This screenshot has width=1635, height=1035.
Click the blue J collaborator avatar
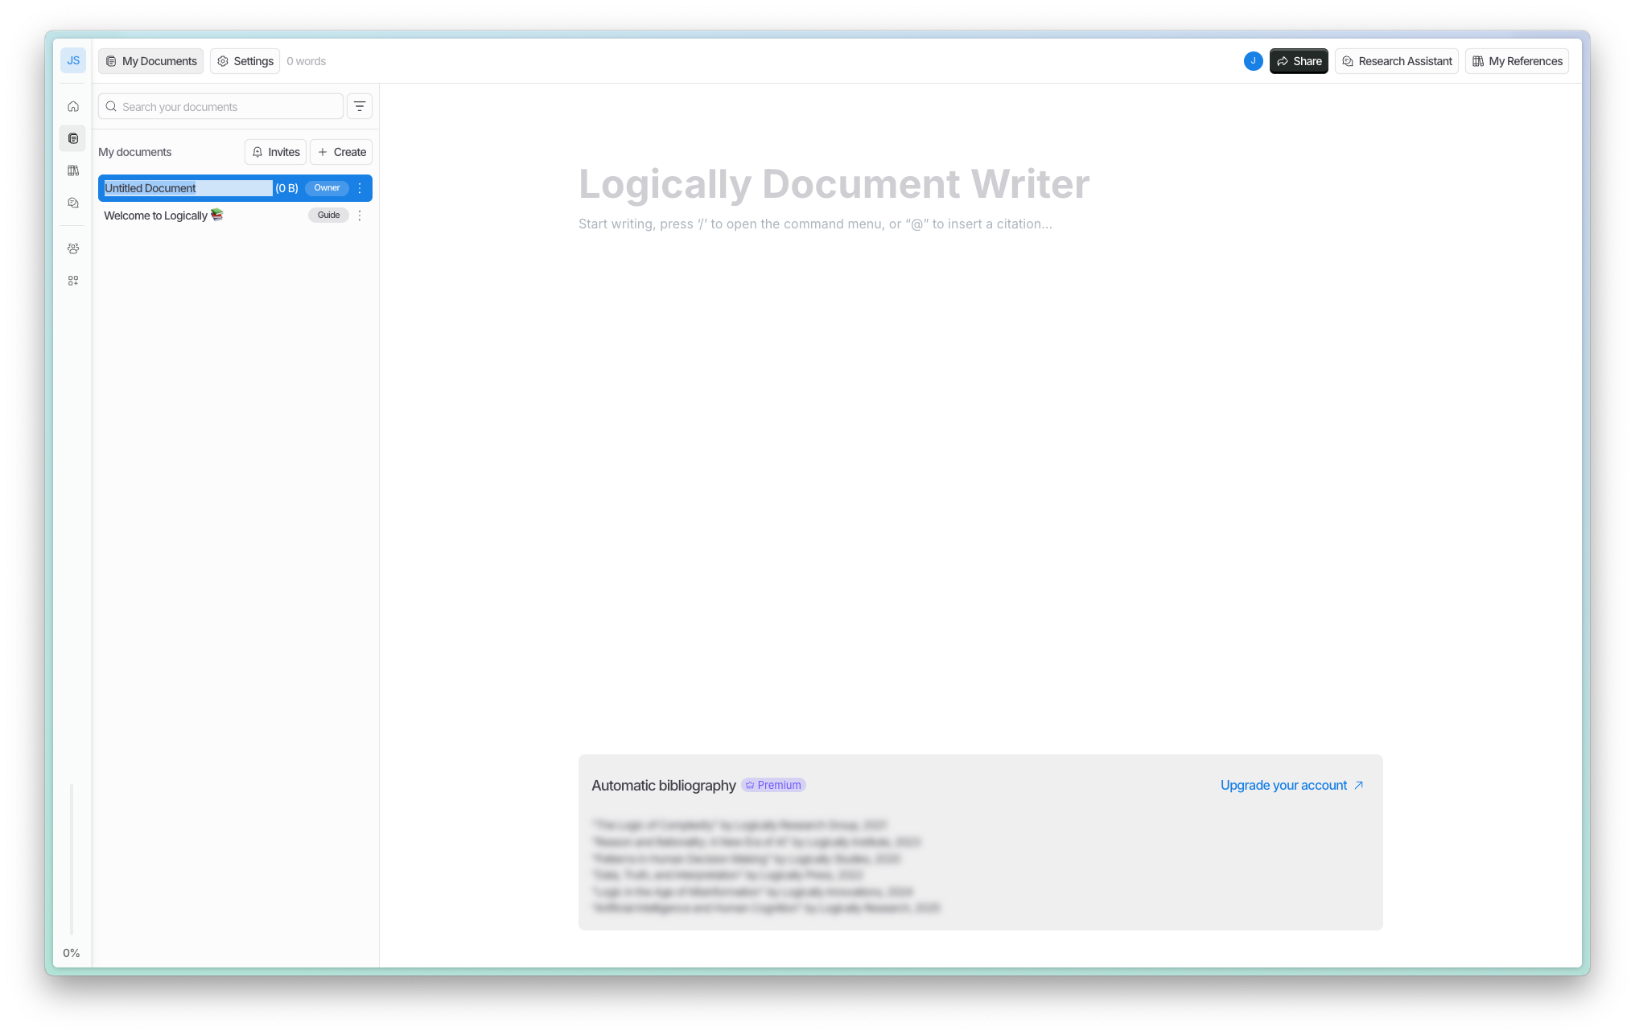click(x=1253, y=61)
